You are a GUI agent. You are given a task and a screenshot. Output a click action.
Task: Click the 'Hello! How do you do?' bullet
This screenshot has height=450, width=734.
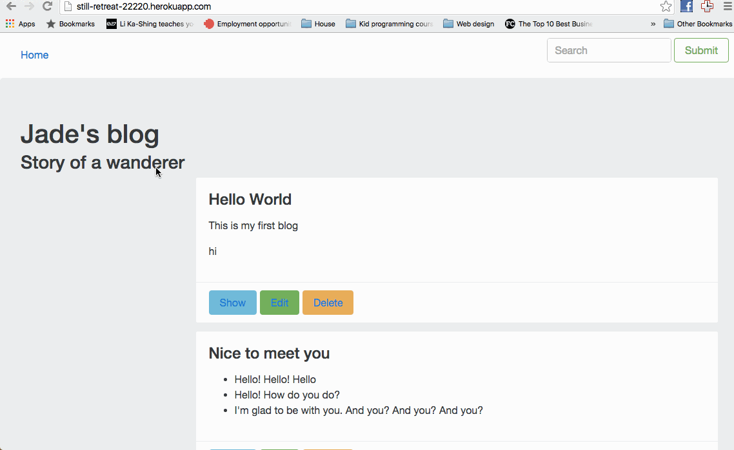(287, 395)
